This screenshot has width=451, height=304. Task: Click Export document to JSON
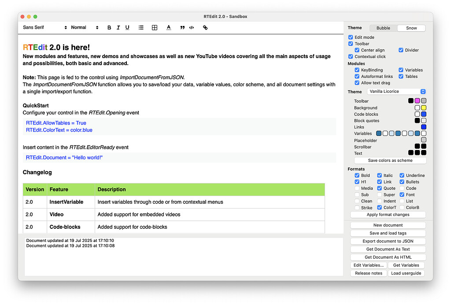tap(388, 241)
